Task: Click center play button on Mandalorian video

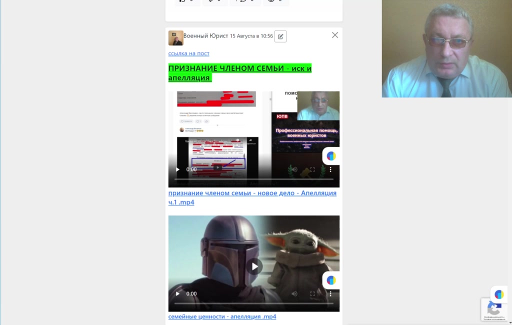Action: (x=254, y=266)
